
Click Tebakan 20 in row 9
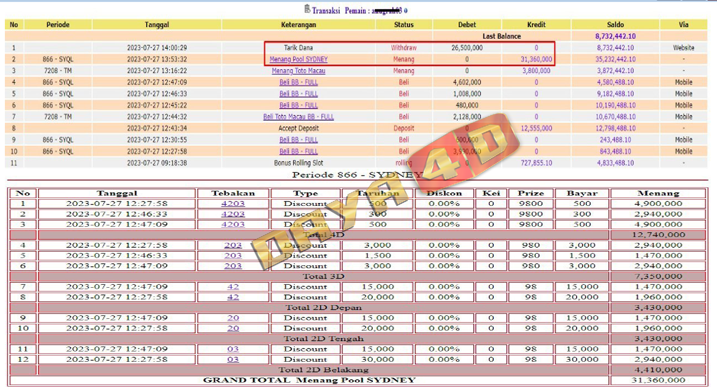[233, 318]
